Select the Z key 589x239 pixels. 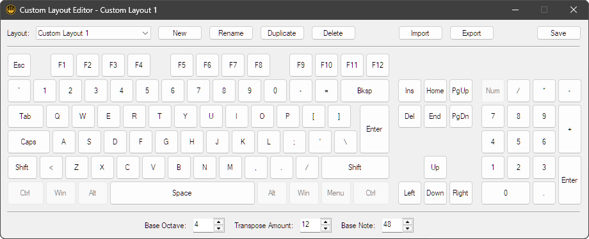pos(77,167)
